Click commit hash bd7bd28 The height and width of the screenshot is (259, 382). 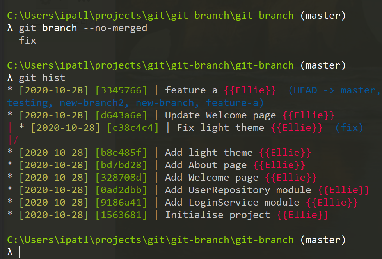tap(121, 165)
